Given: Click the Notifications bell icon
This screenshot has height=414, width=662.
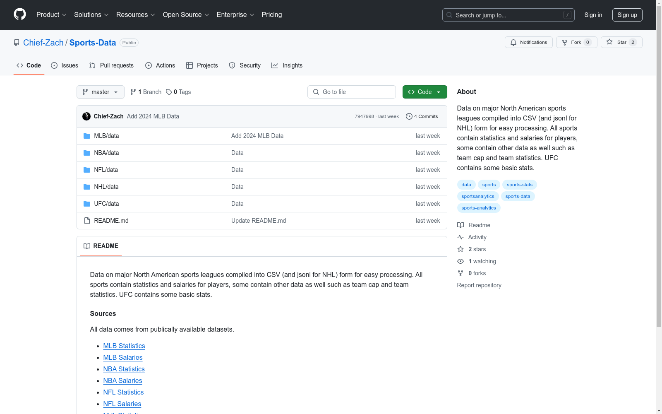Looking at the screenshot, I should (513, 42).
